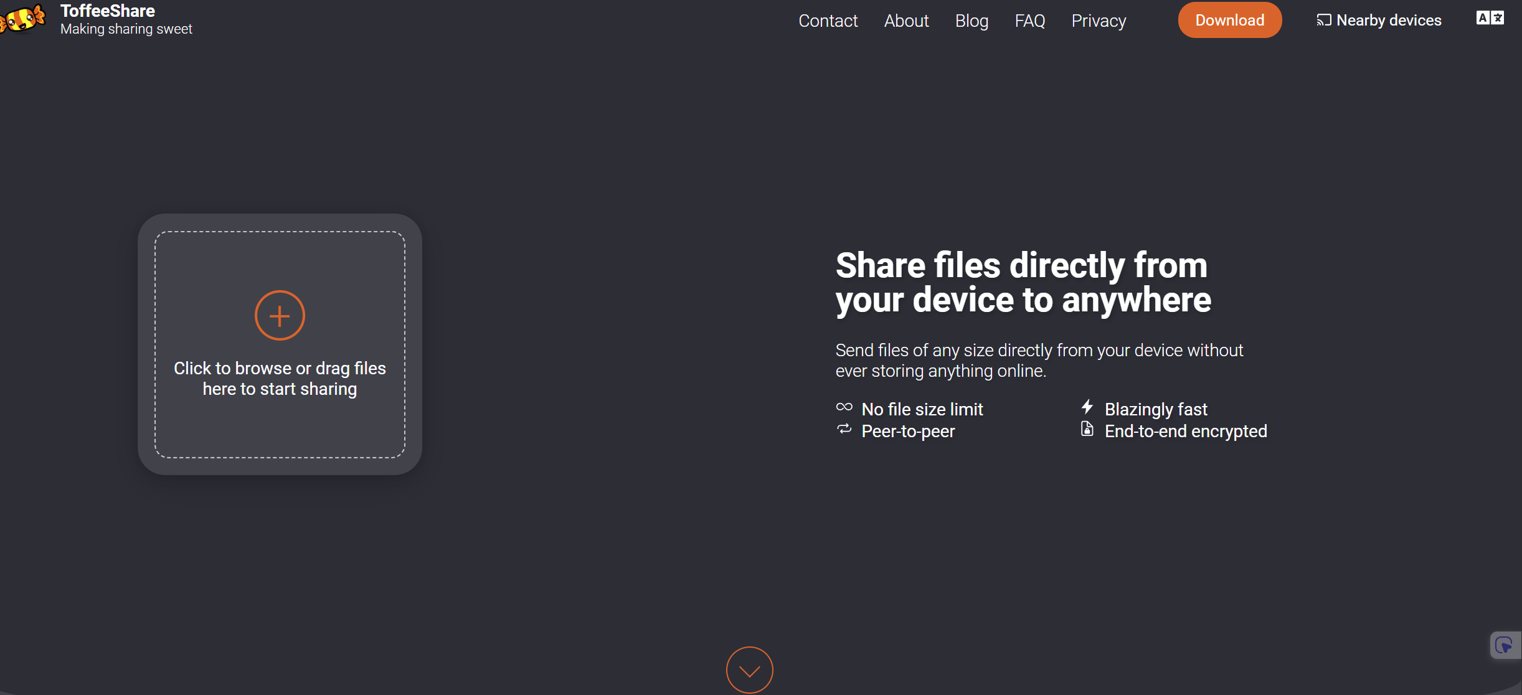
Task: Click the lightning bolt Blazingly fast icon
Action: pos(1087,407)
